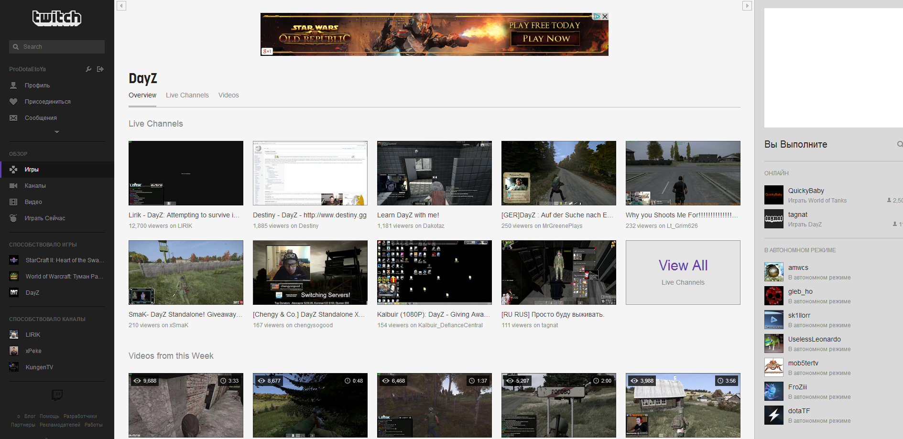Open the Помощь footer link

(x=50, y=417)
